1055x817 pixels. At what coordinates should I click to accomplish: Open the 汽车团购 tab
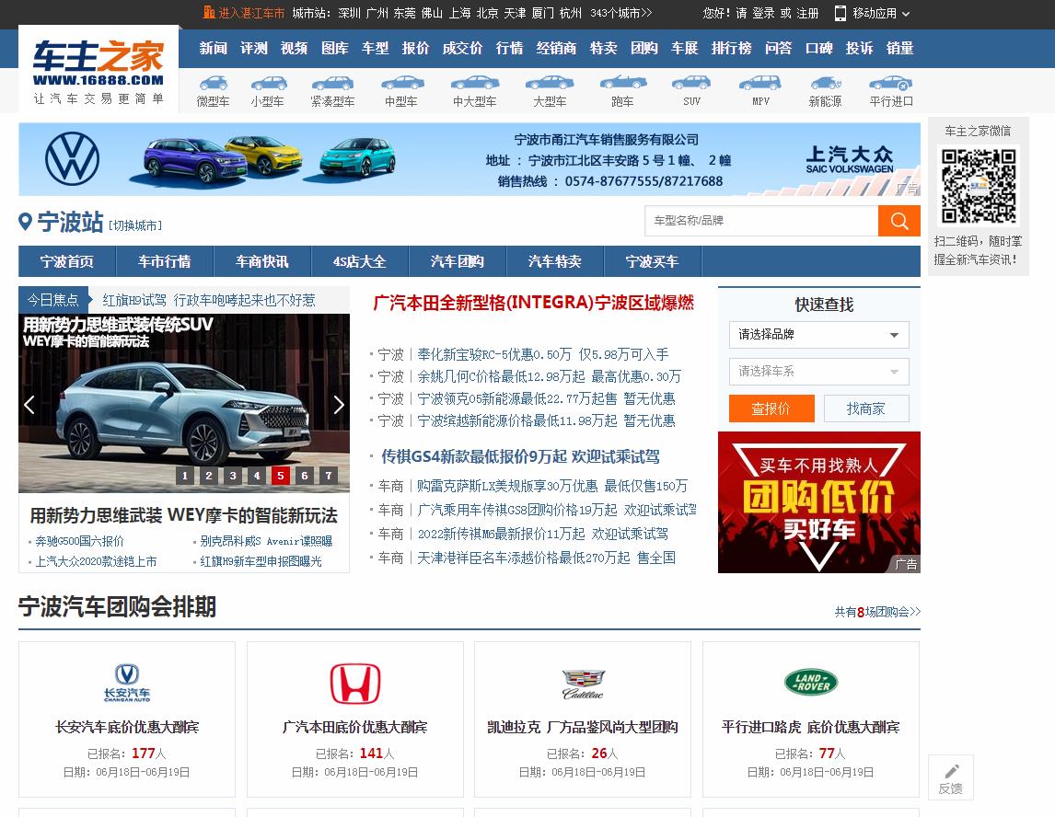click(458, 261)
